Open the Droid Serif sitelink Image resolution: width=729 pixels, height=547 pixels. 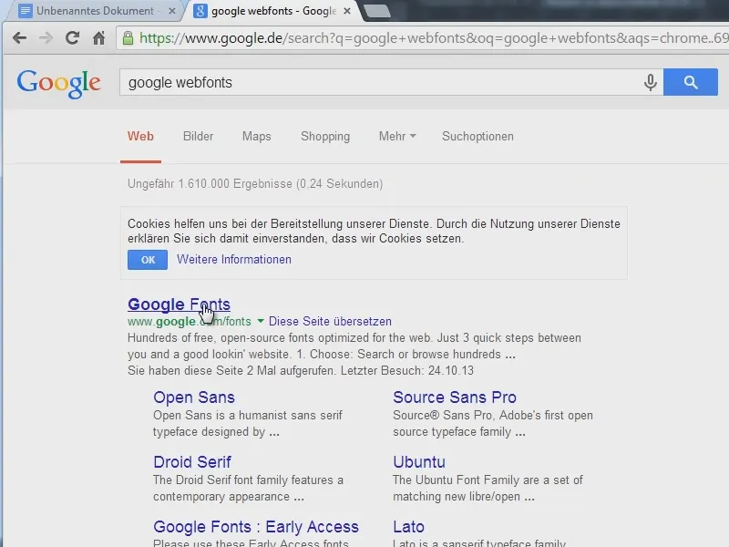pos(192,462)
